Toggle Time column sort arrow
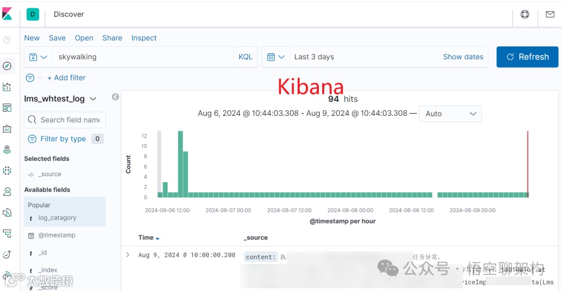562x291 pixels. [x=157, y=239]
